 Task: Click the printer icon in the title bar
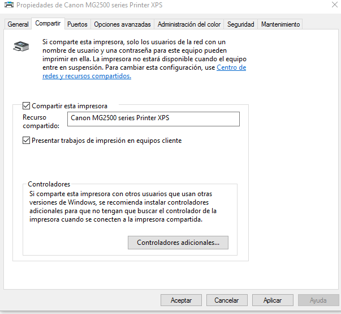point(9,6)
